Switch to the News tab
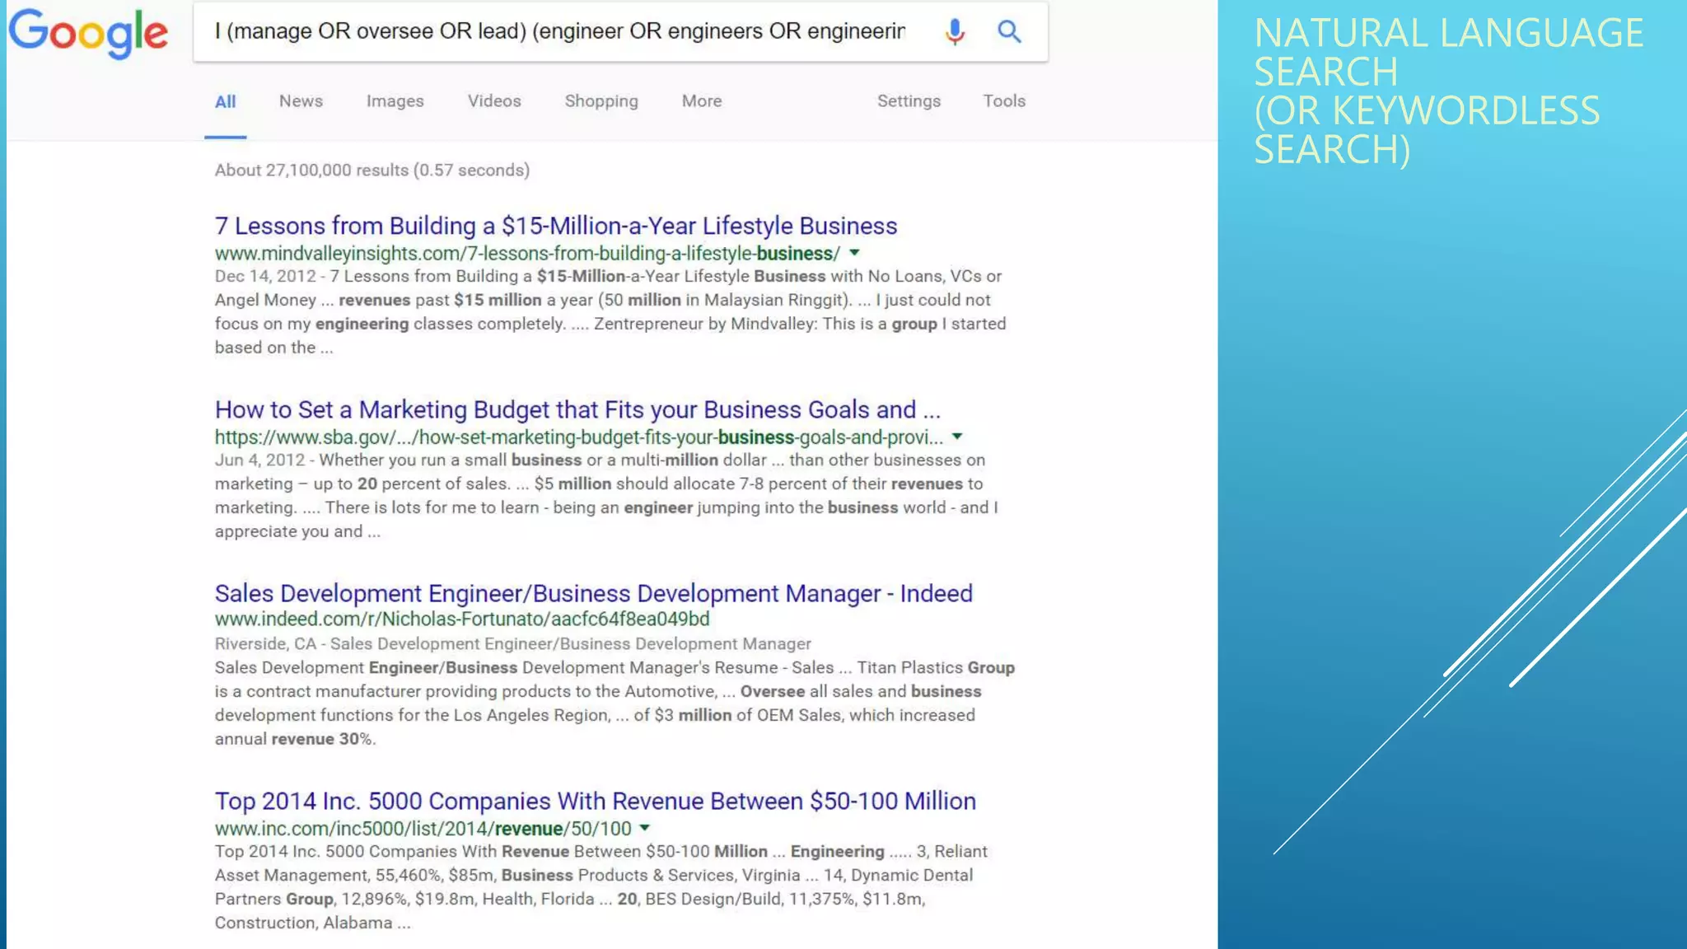The width and height of the screenshot is (1687, 949). 301,101
